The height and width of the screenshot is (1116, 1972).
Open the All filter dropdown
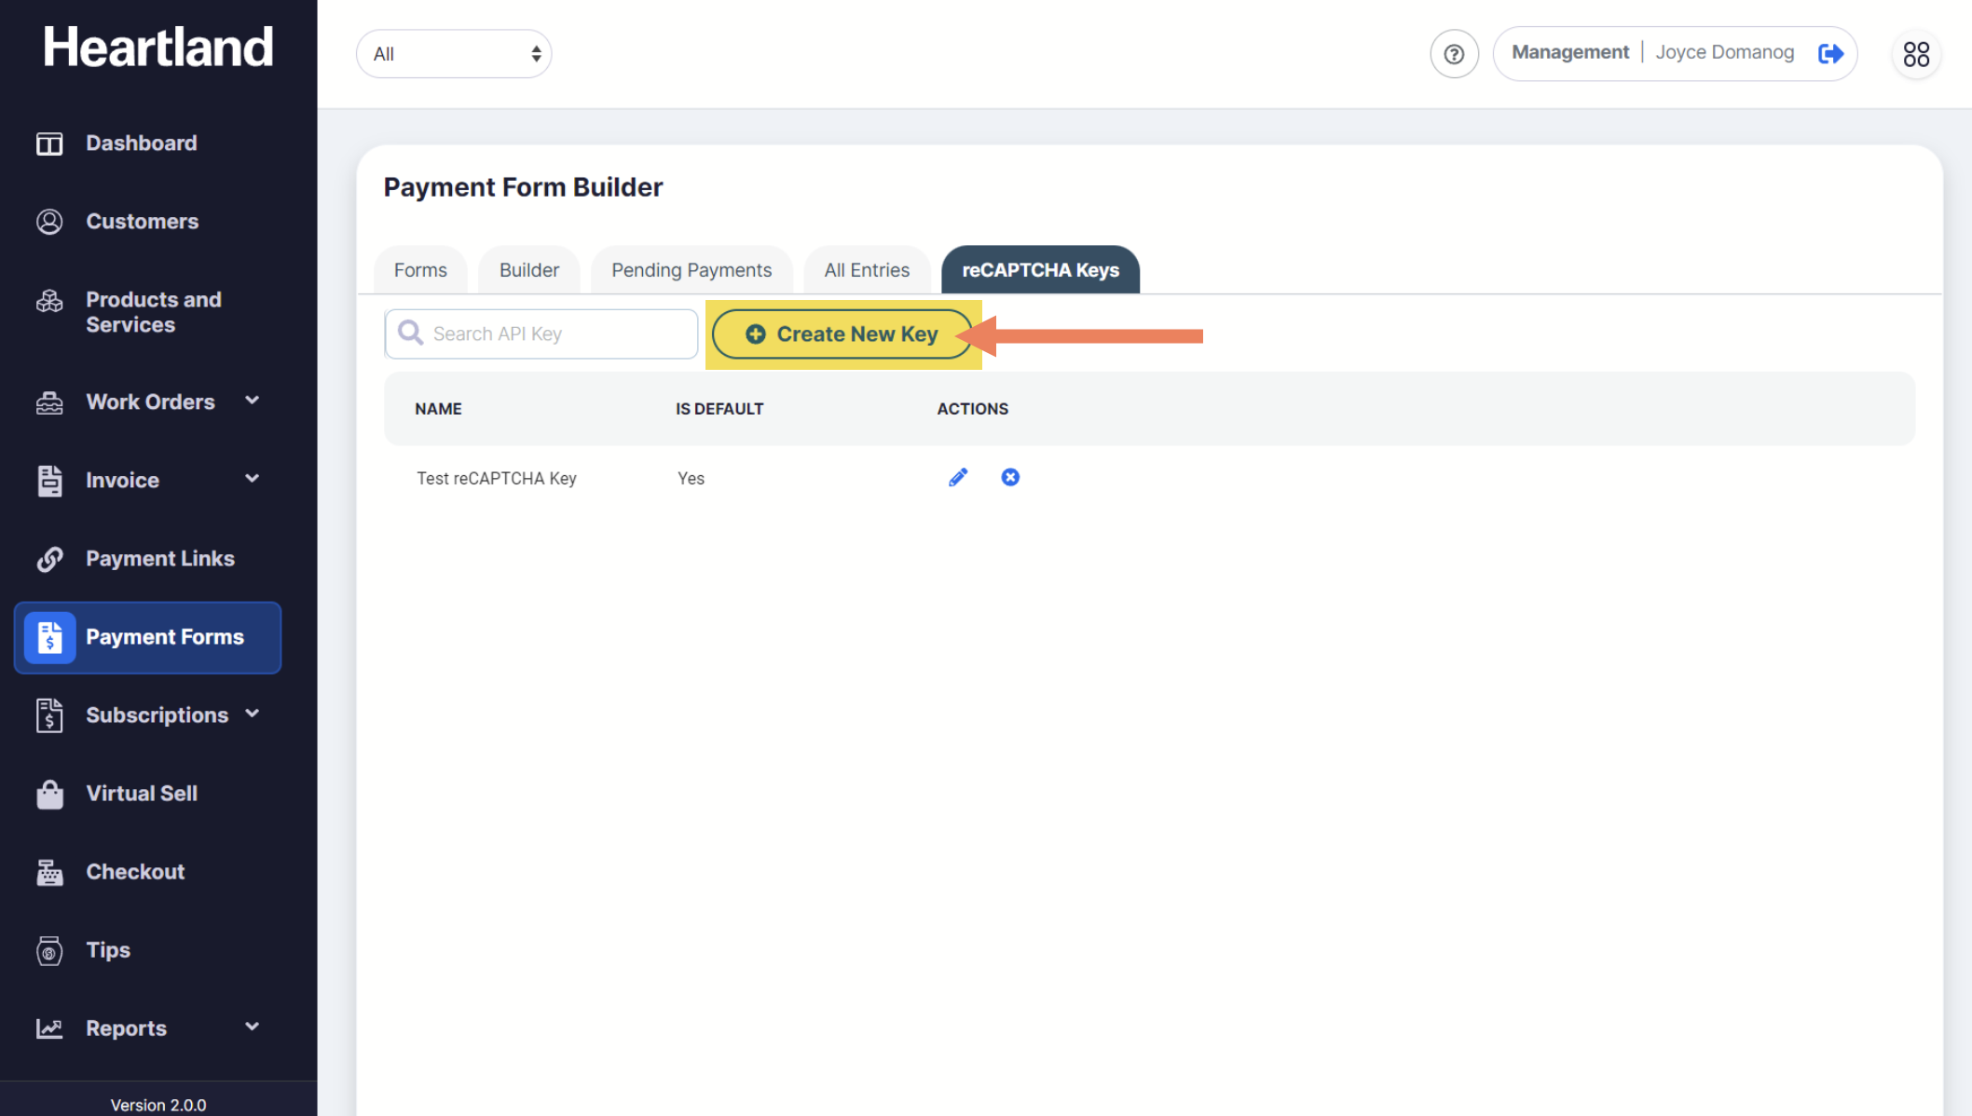454,54
